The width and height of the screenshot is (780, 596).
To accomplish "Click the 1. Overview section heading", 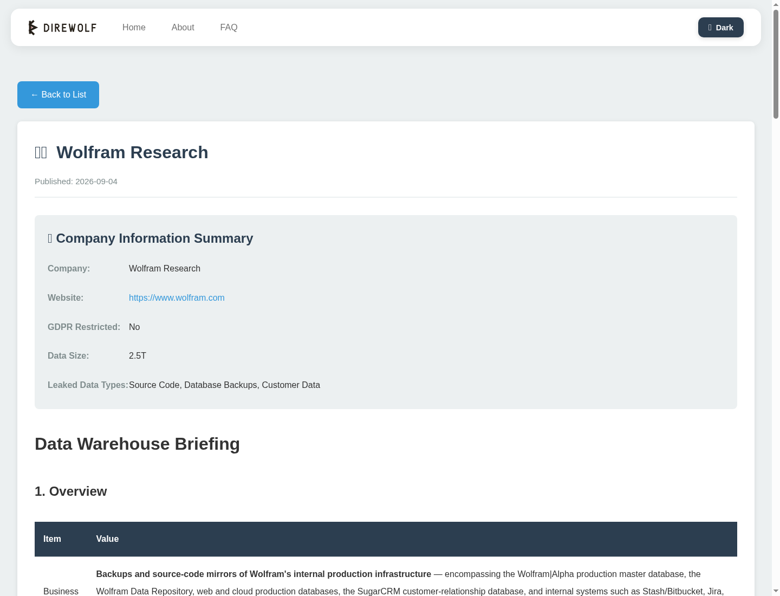I will point(70,491).
